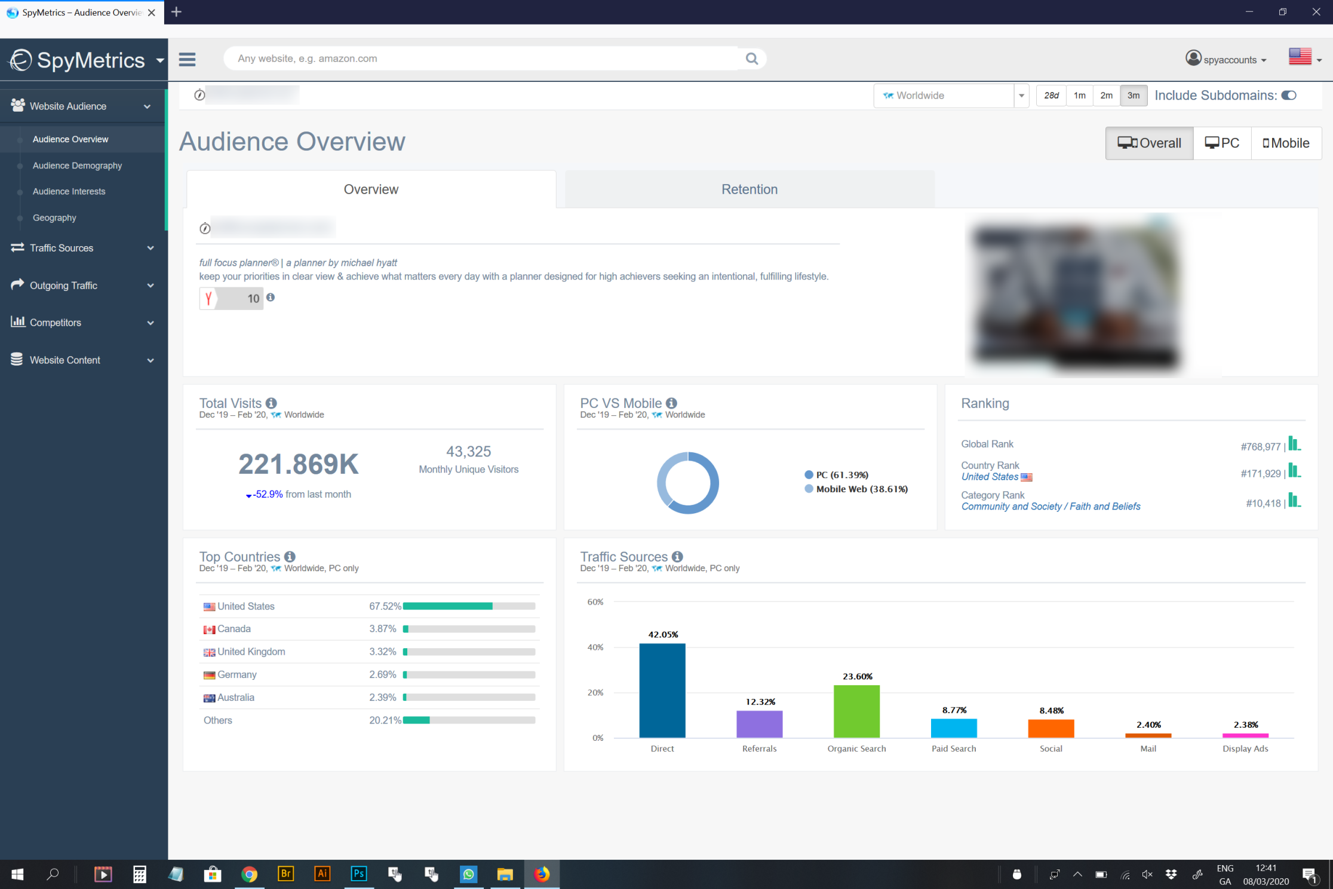
Task: Switch to PC device view
Action: (x=1222, y=143)
